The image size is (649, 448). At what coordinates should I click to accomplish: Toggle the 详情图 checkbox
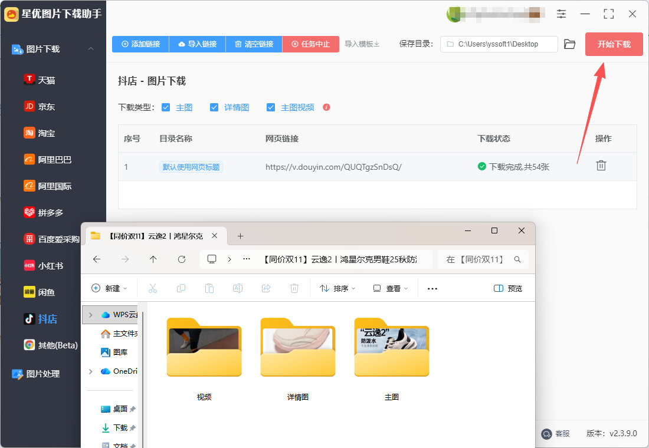coord(214,107)
